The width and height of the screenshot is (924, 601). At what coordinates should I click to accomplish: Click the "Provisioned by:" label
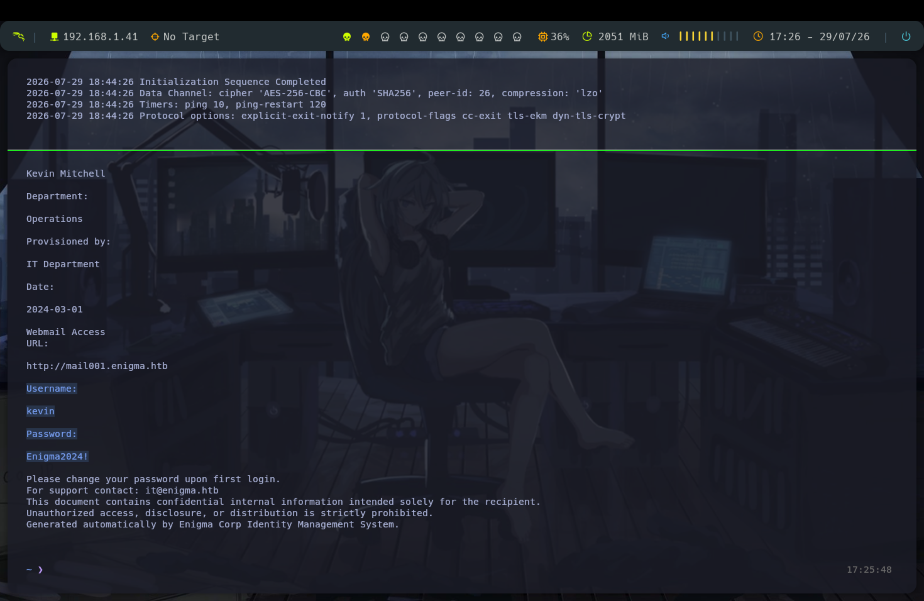tap(68, 241)
